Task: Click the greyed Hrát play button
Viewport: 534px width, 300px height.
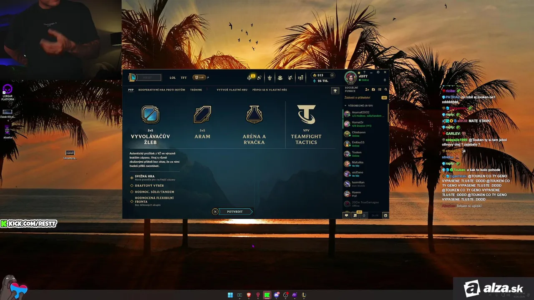Action: (149, 77)
